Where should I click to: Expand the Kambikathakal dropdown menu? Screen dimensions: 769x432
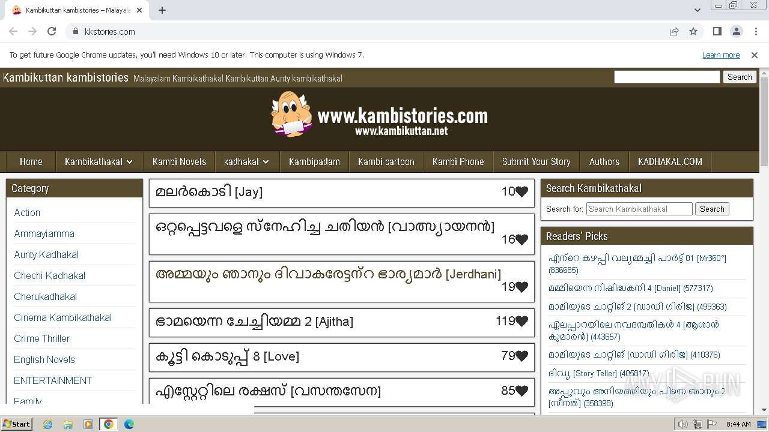coord(99,161)
